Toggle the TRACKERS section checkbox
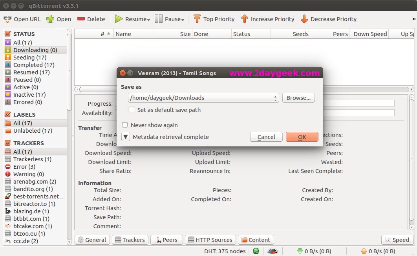417x256 pixels. tap(8, 143)
